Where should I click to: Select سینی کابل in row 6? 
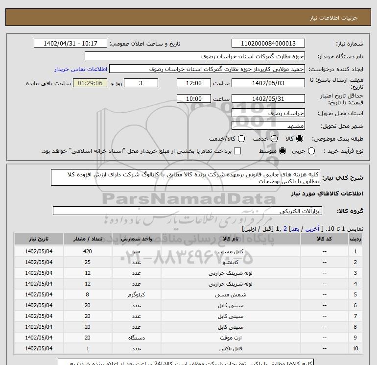[231, 306]
